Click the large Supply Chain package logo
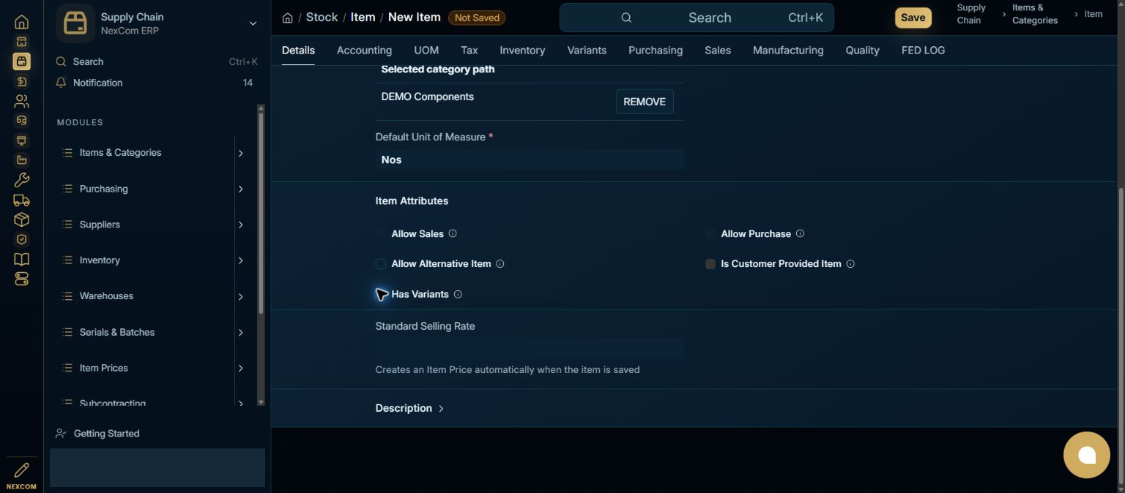Image resolution: width=1125 pixels, height=493 pixels. click(x=75, y=23)
